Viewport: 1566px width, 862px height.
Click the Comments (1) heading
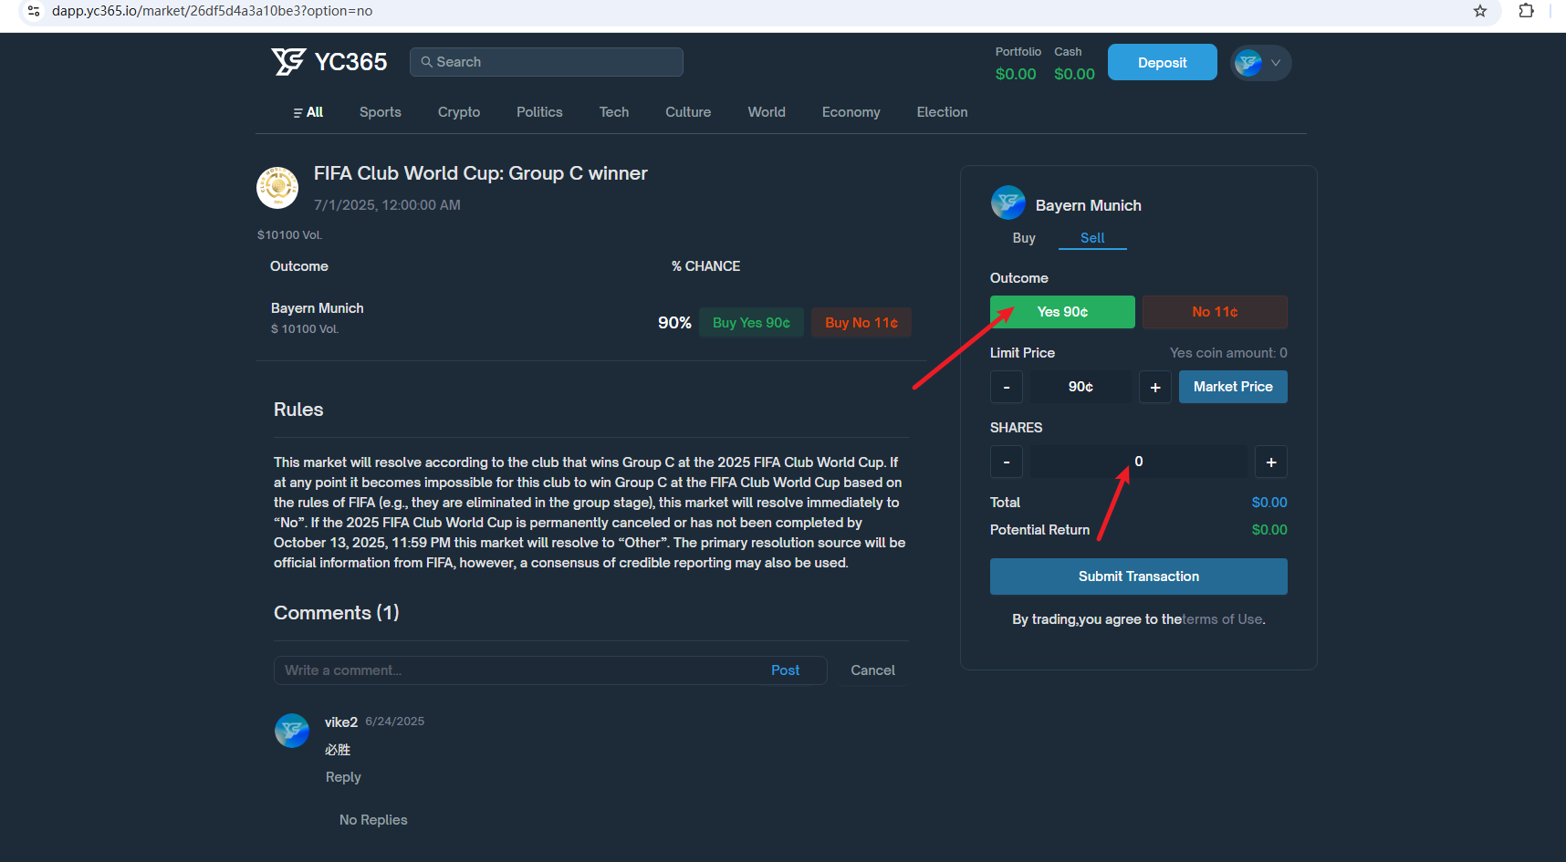pos(337,613)
